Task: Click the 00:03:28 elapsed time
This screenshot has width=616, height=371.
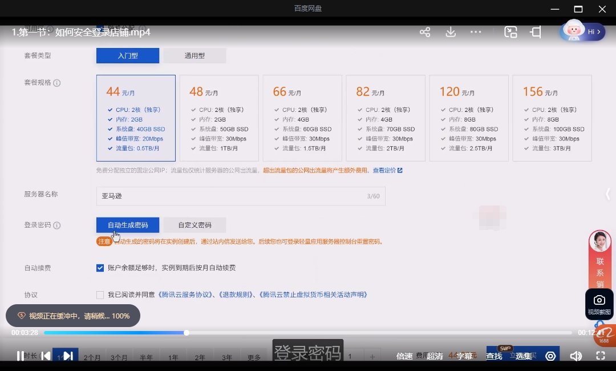Action: pyautogui.click(x=25, y=333)
